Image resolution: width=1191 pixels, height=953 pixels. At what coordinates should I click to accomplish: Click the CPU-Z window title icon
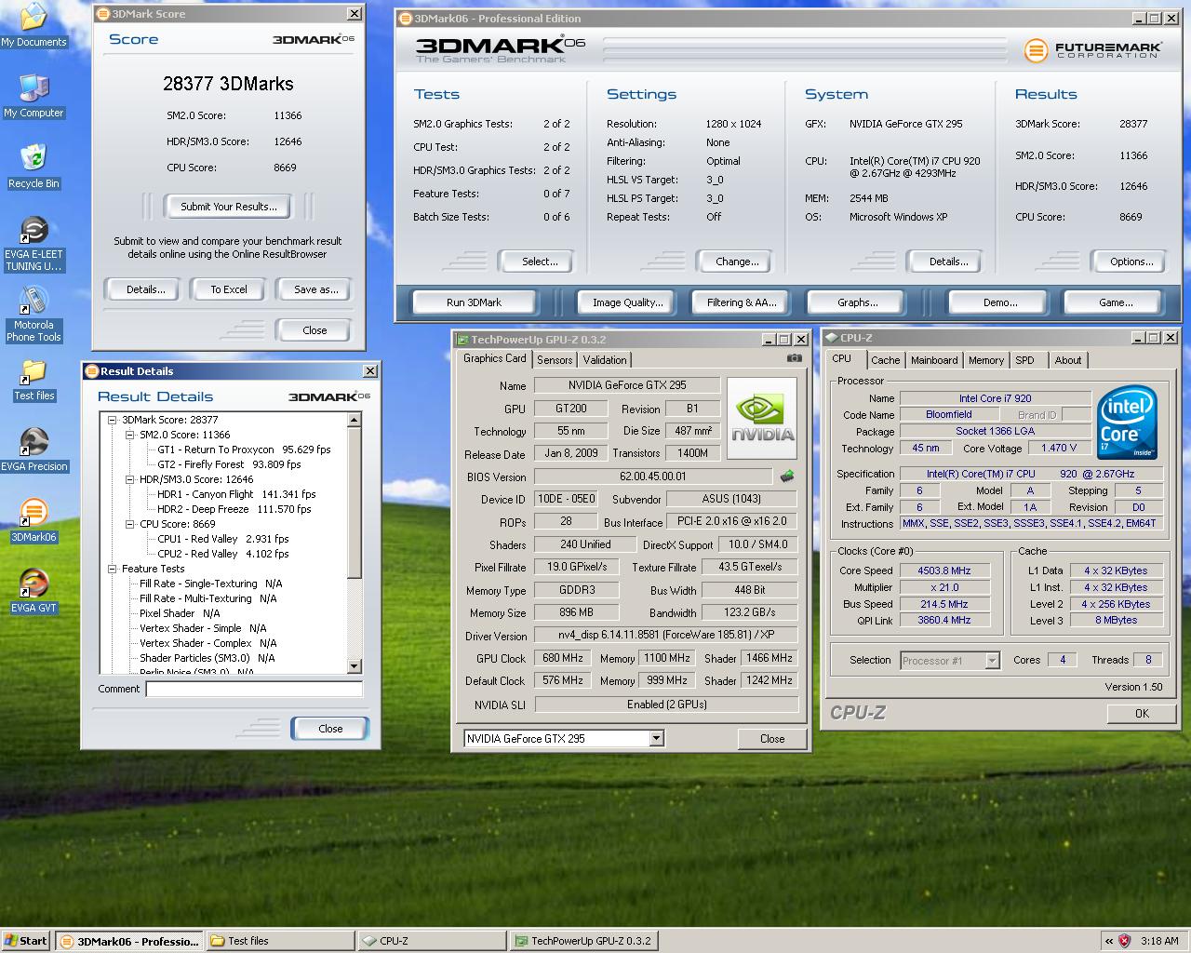coord(832,338)
